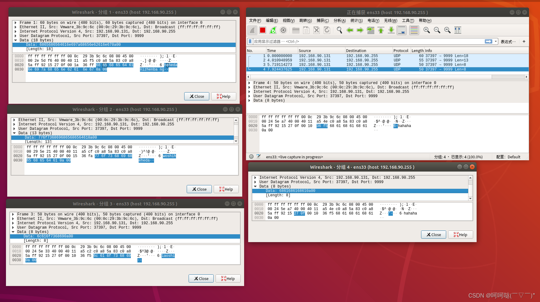
Task: Go back to previous packet in history
Action: click(350, 30)
